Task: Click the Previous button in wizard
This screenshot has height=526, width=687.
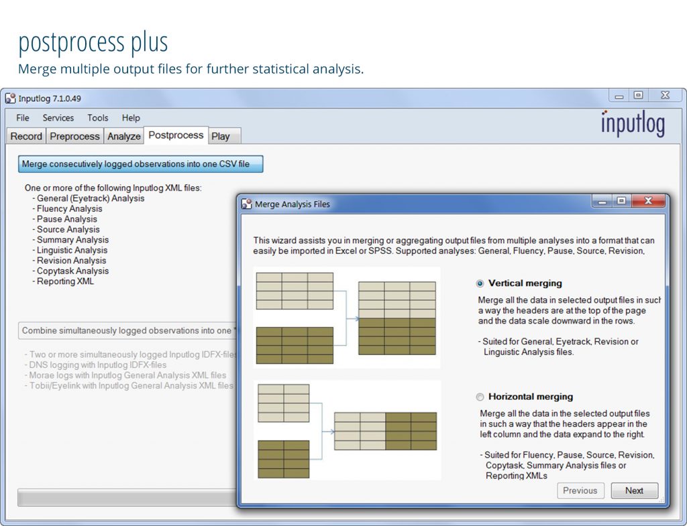Action: (x=580, y=490)
